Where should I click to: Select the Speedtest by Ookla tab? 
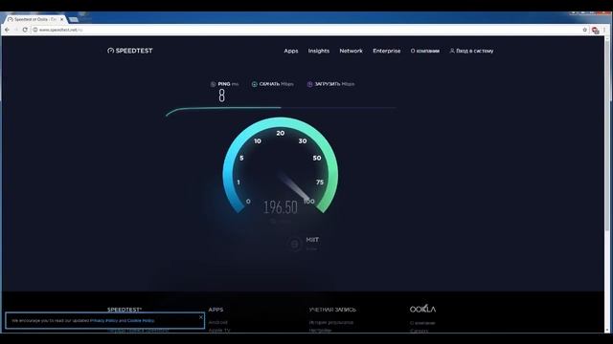pyautogui.click(x=35, y=19)
